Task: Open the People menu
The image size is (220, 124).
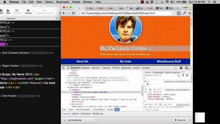Action: pyautogui.click(x=76, y=2)
